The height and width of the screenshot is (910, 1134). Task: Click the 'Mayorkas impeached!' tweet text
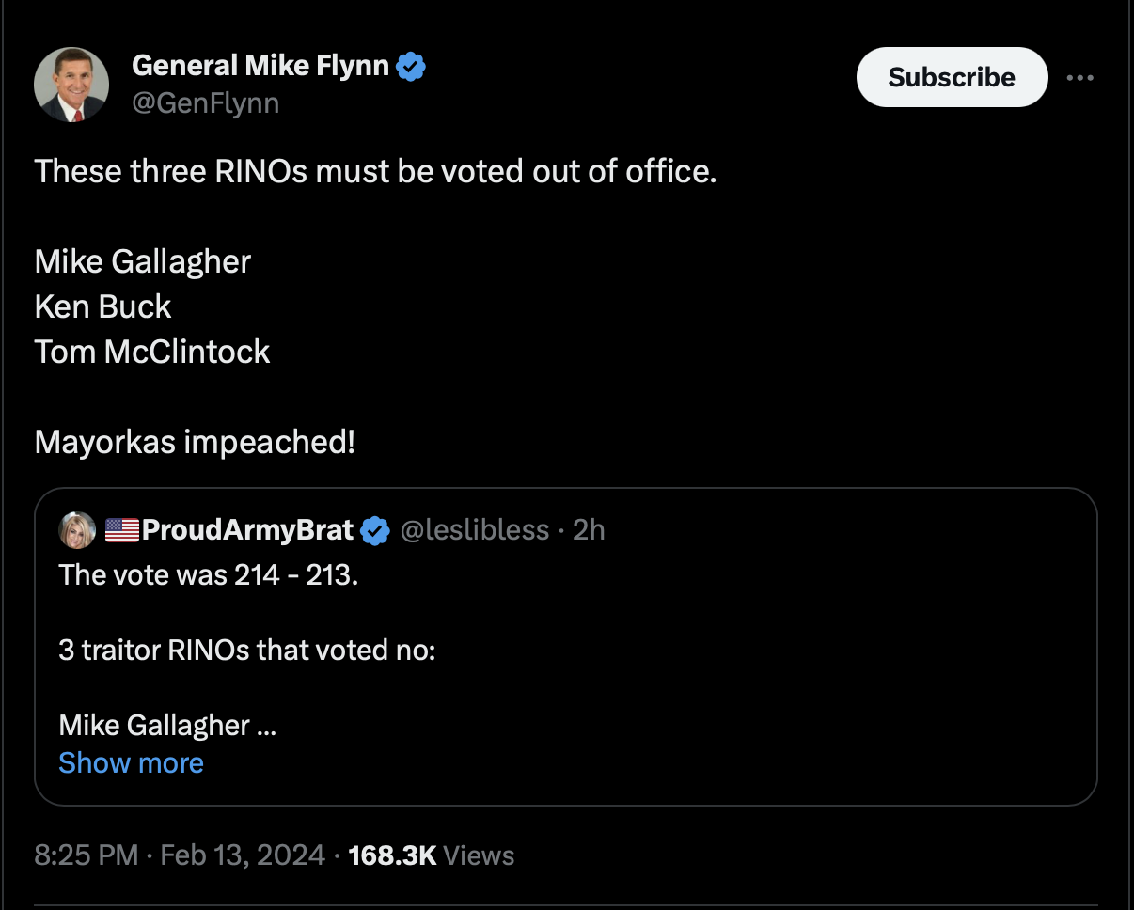[195, 442]
